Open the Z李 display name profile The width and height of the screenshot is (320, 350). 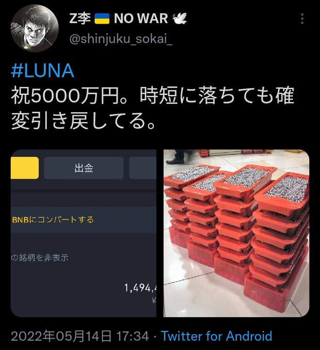click(80, 19)
